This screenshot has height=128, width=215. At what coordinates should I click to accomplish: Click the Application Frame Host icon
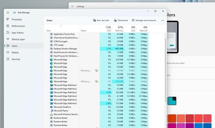[51, 34]
